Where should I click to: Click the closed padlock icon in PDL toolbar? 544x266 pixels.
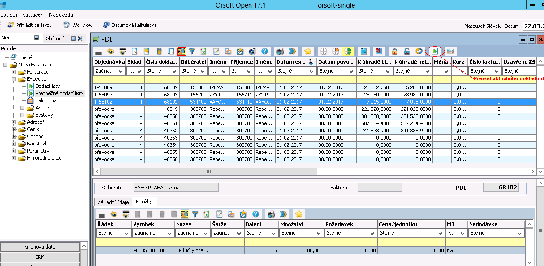click(x=395, y=51)
